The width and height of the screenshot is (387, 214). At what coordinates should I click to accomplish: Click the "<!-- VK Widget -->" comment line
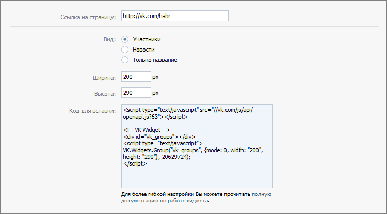pos(147,130)
